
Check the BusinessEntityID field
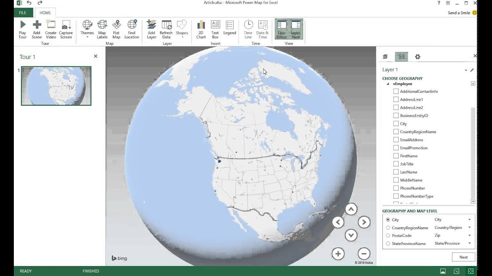(396, 115)
